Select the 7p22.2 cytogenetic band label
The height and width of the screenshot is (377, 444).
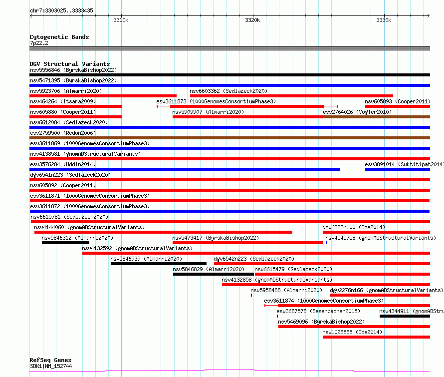tap(39, 43)
